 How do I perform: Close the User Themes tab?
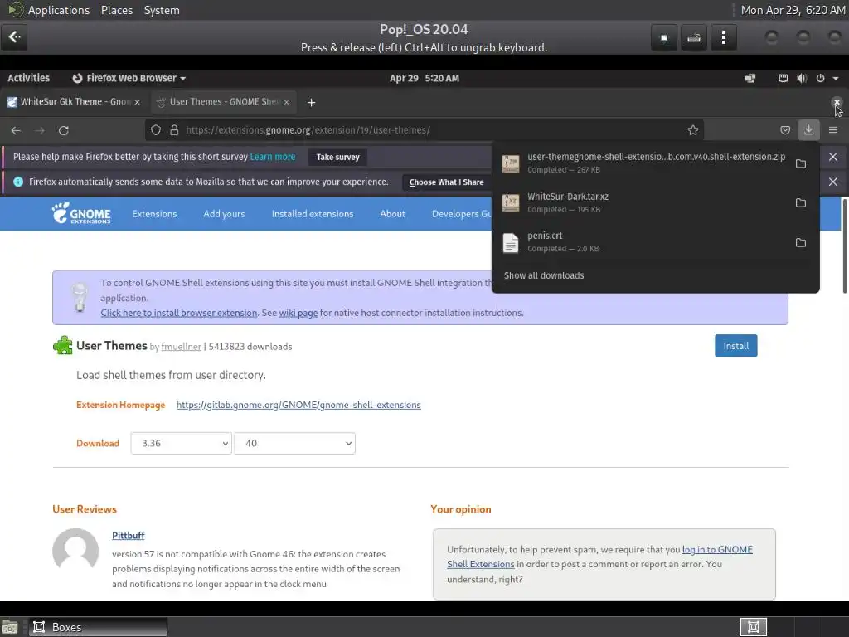point(286,102)
